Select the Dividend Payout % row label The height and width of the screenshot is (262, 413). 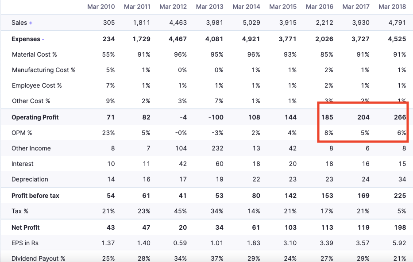tap(39, 258)
